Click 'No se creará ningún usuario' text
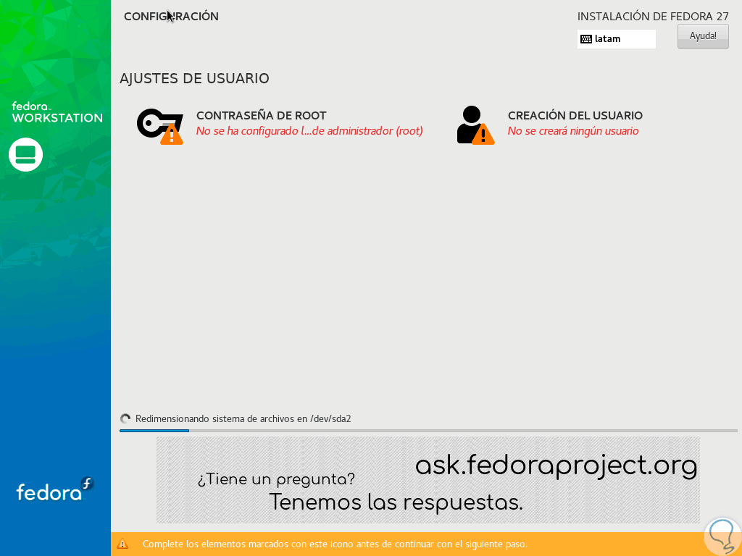This screenshot has height=556, width=742. click(573, 131)
